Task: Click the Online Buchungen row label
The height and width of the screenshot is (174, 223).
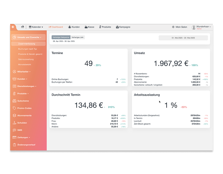Action: tap(60, 79)
